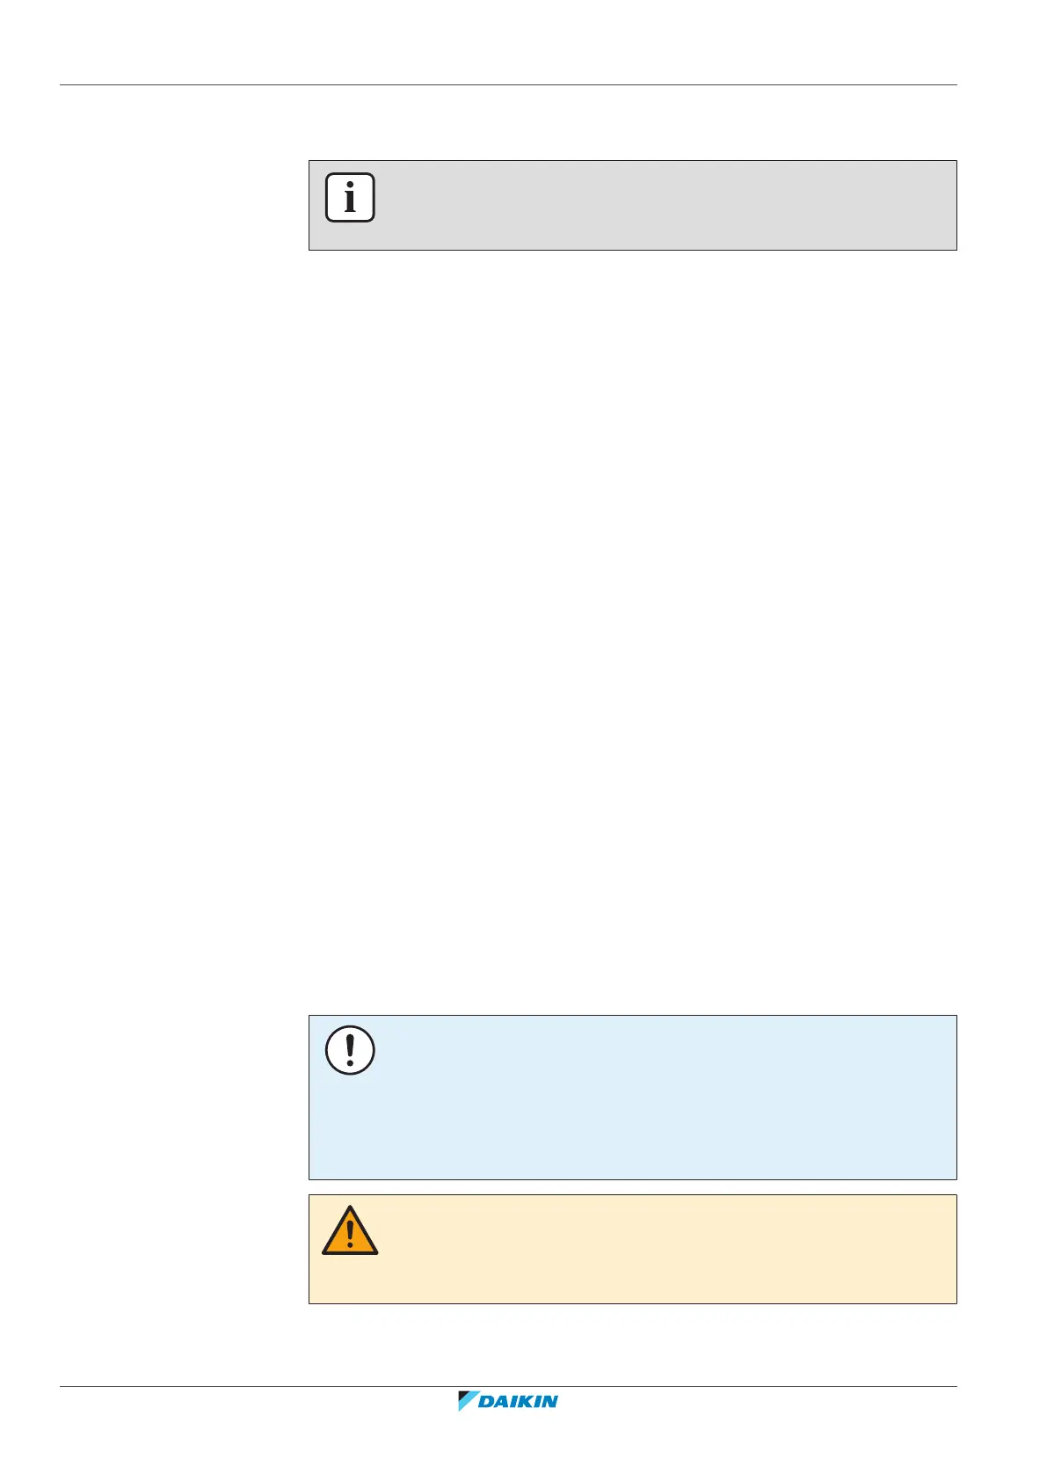
Task: Select the light blue notice box
Action: 632,1098
